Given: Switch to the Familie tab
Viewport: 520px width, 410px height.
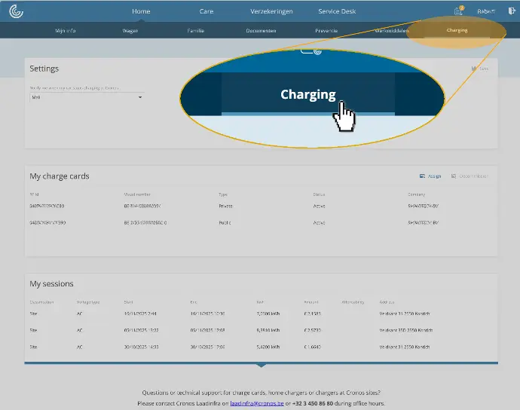Looking at the screenshot, I should coord(196,31).
